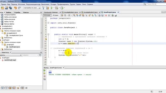Open the Navigator members dropdown
The width and height of the screenshot is (166, 93).
[x=21, y=55]
